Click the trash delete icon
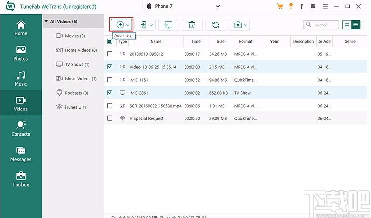 pos(192,25)
